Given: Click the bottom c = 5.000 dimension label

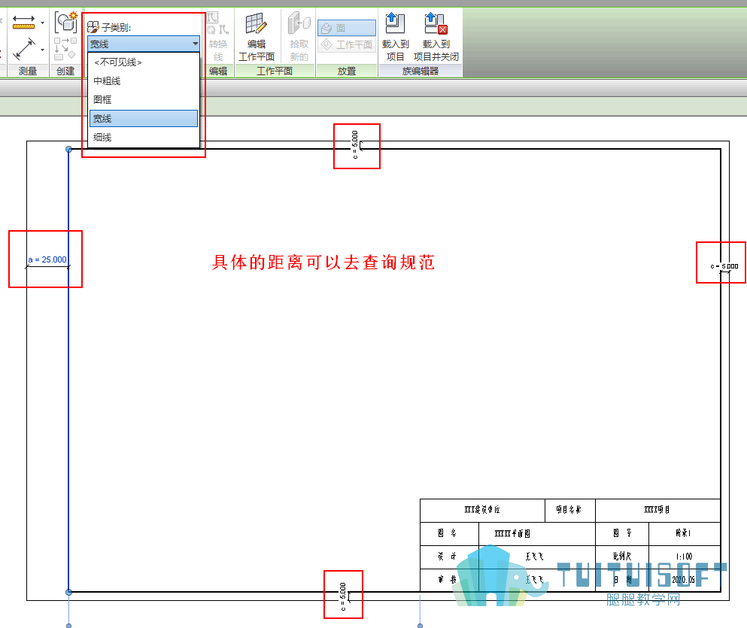Looking at the screenshot, I should tap(342, 596).
